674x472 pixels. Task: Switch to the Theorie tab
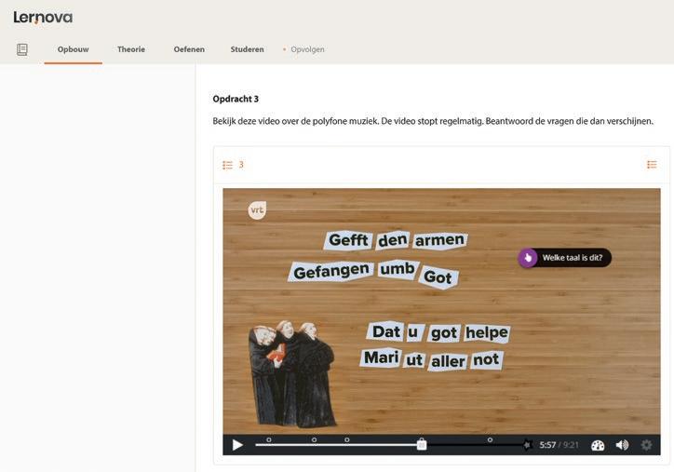pos(131,49)
